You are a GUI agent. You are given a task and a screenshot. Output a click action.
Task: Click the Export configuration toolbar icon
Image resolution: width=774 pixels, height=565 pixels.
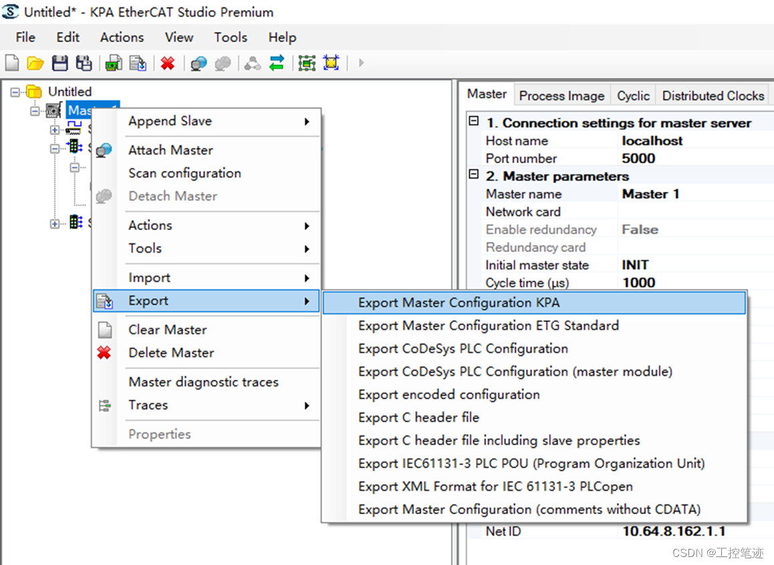tap(138, 64)
